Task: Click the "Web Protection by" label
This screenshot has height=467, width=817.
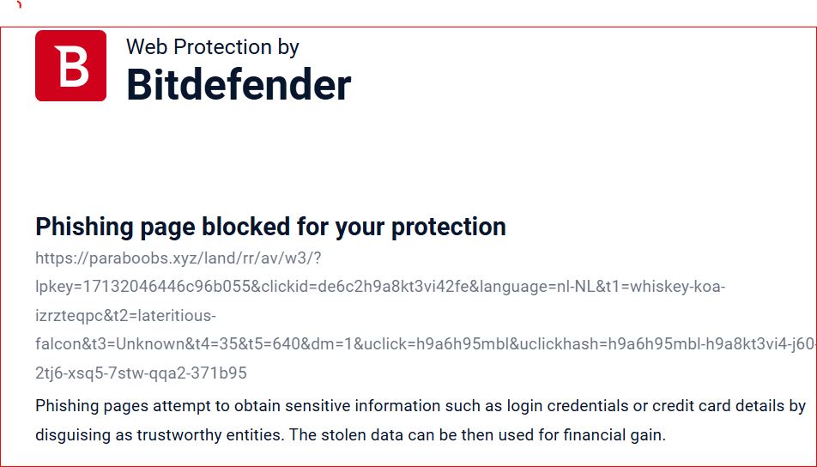Action: 212,46
